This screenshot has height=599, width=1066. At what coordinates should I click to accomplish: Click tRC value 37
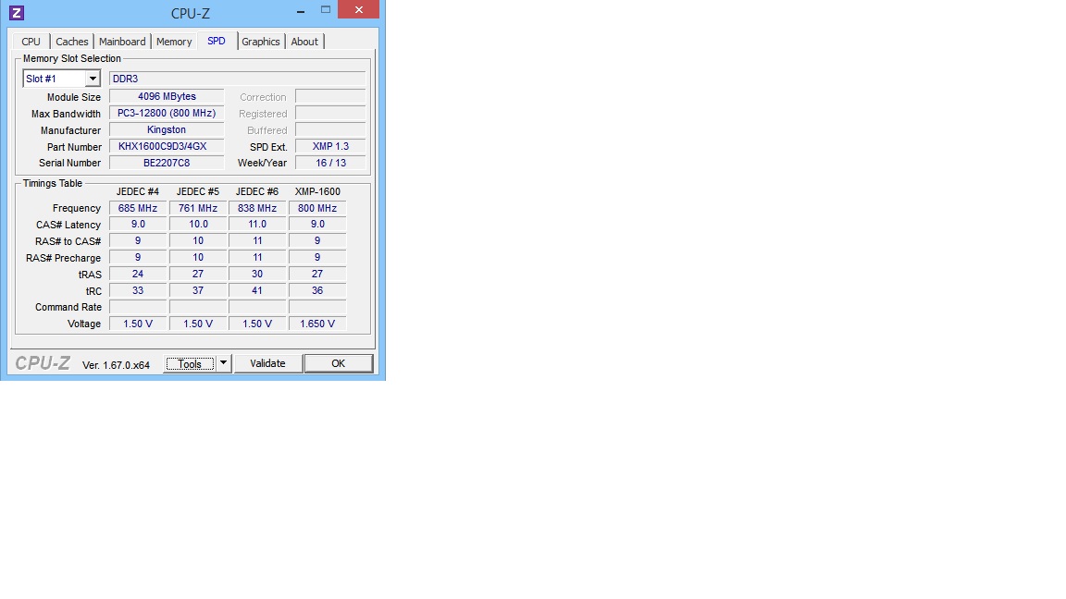pos(198,290)
